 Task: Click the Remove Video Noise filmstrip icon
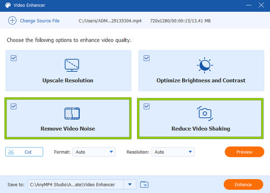[72, 113]
